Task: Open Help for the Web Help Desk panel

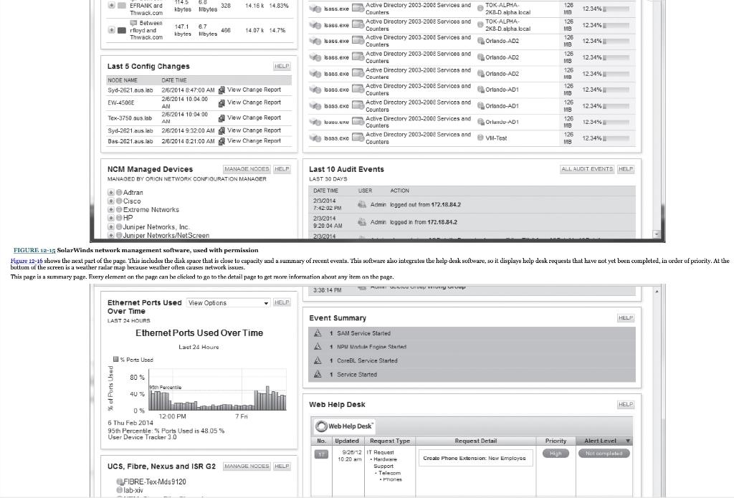Action: click(x=625, y=404)
